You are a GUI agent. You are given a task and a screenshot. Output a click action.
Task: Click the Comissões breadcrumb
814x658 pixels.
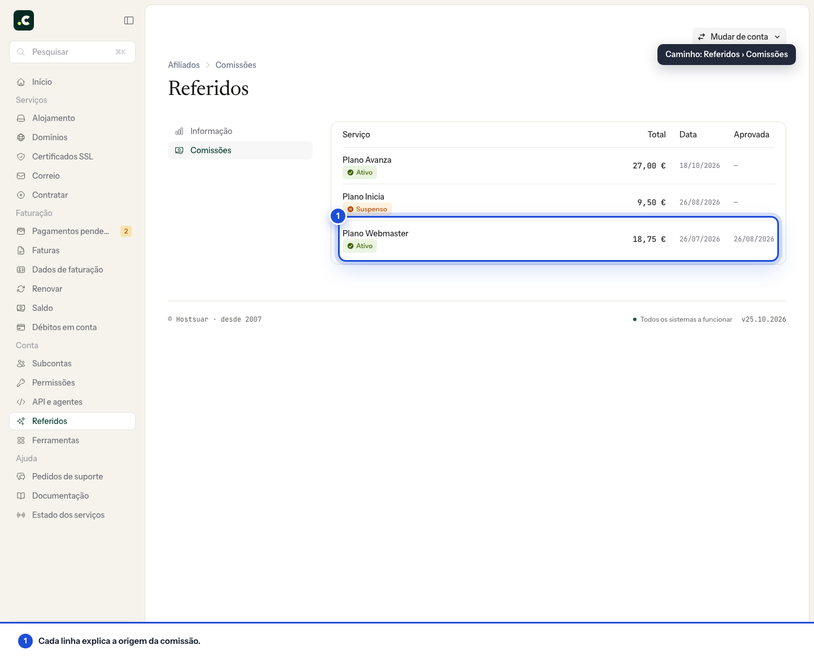[x=236, y=65]
